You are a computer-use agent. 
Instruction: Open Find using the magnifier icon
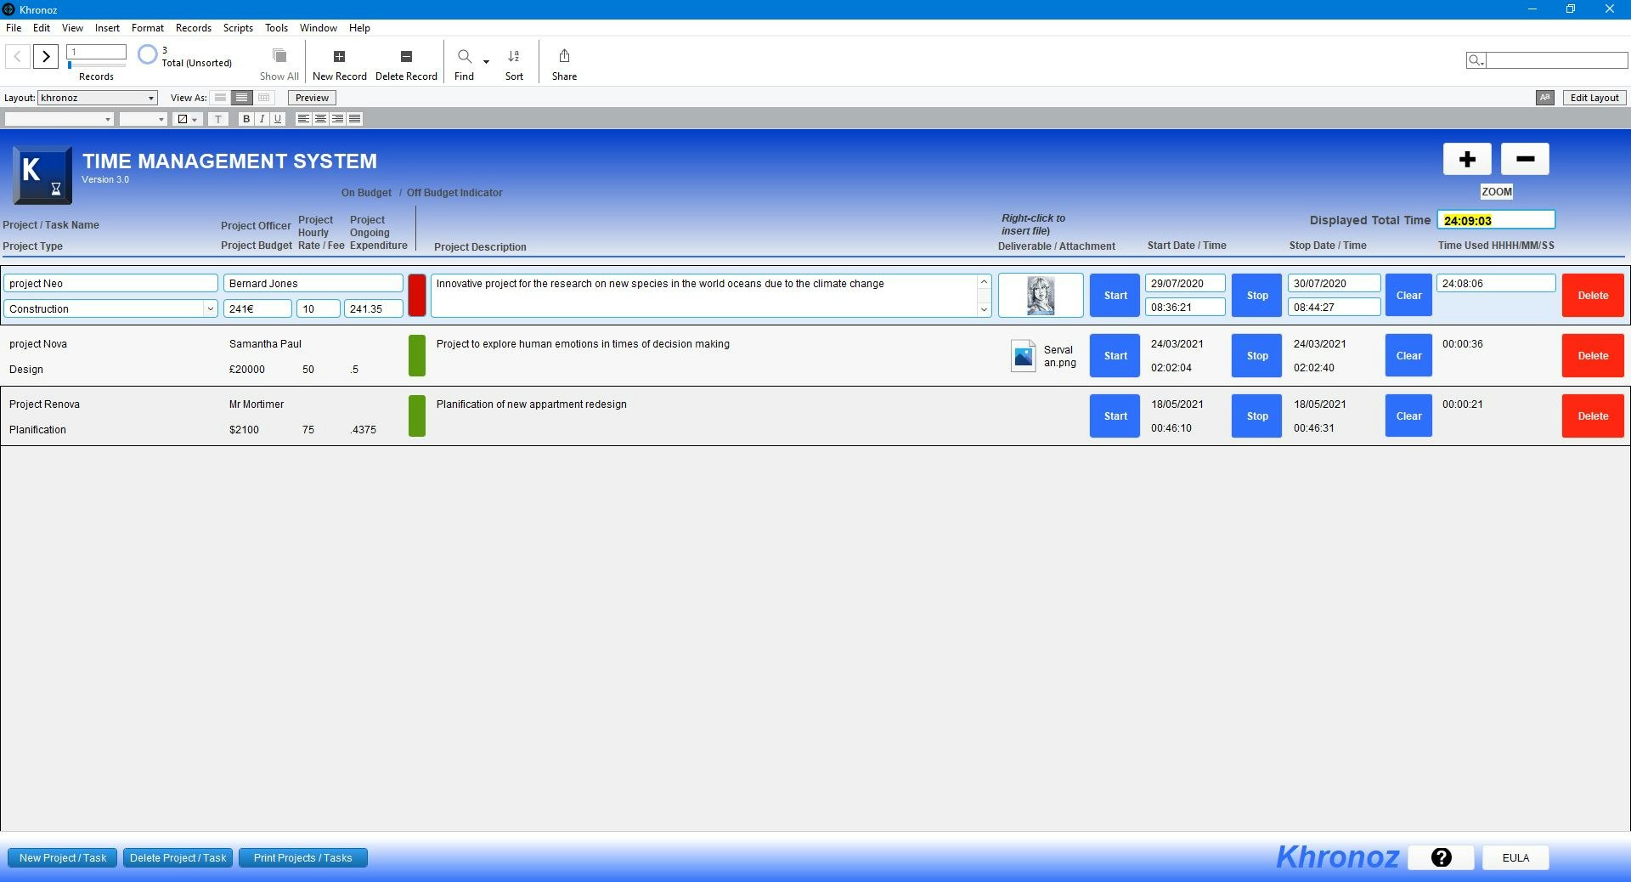click(464, 57)
